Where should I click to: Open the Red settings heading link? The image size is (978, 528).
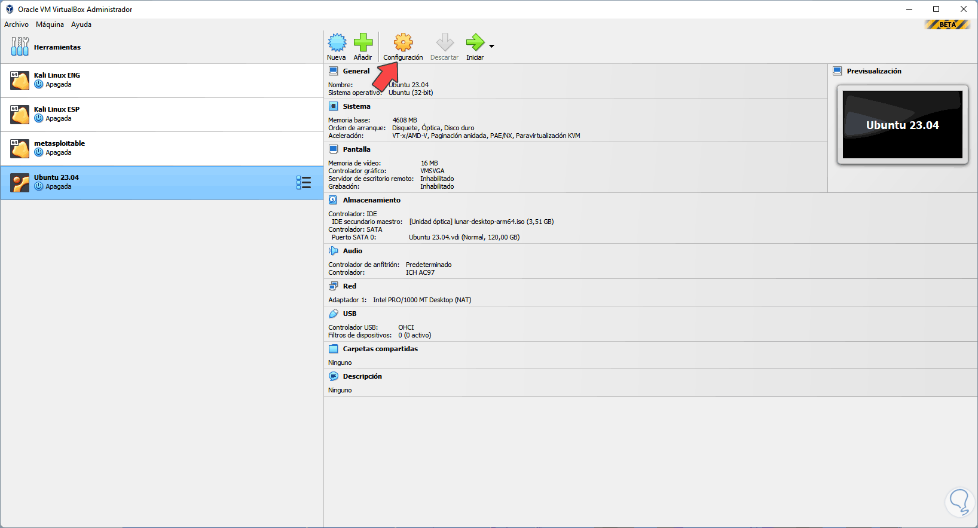pos(350,286)
